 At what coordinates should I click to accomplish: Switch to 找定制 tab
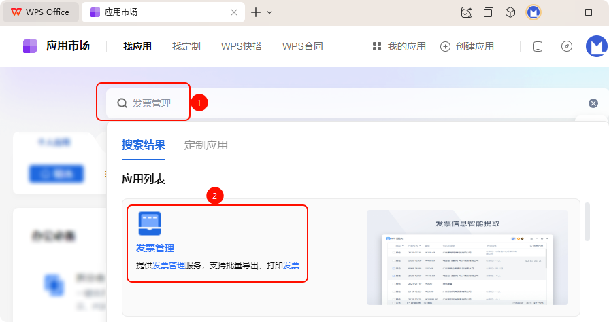pyautogui.click(x=186, y=46)
